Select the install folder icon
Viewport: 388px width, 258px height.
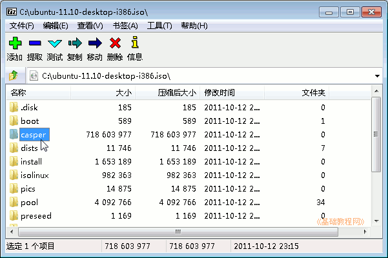[14, 162]
